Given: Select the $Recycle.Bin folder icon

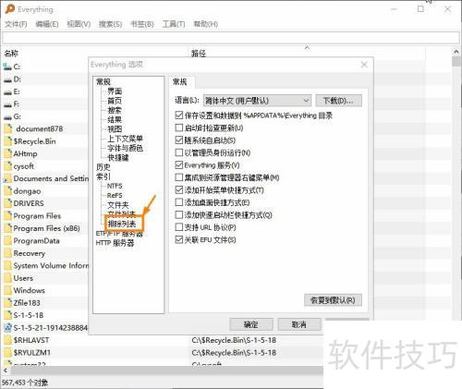Looking at the screenshot, I should pos(8,141).
